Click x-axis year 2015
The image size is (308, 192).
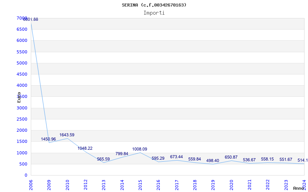pos(140,185)
